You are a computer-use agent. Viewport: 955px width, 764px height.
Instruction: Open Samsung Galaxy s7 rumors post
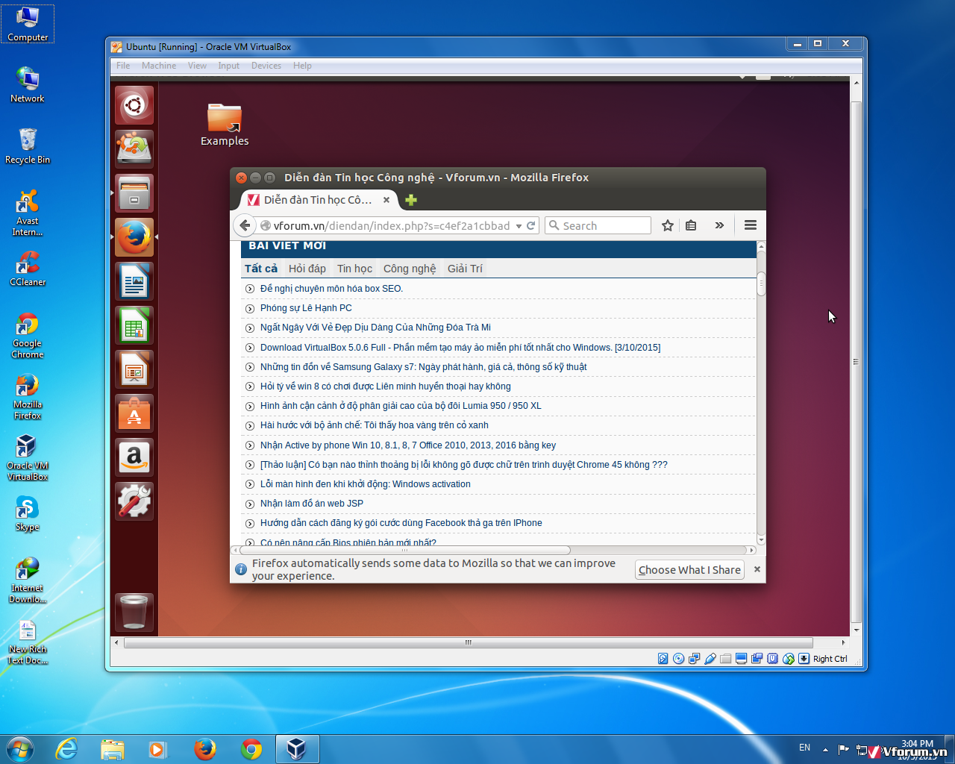point(423,367)
